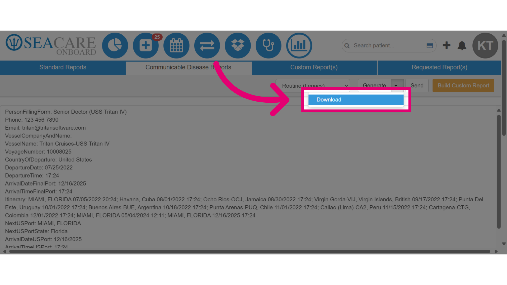Click the horizontal scrollbar right arrow
507x285 pixels.
click(x=496, y=251)
